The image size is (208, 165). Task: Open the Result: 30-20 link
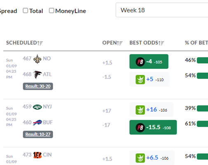38,86
